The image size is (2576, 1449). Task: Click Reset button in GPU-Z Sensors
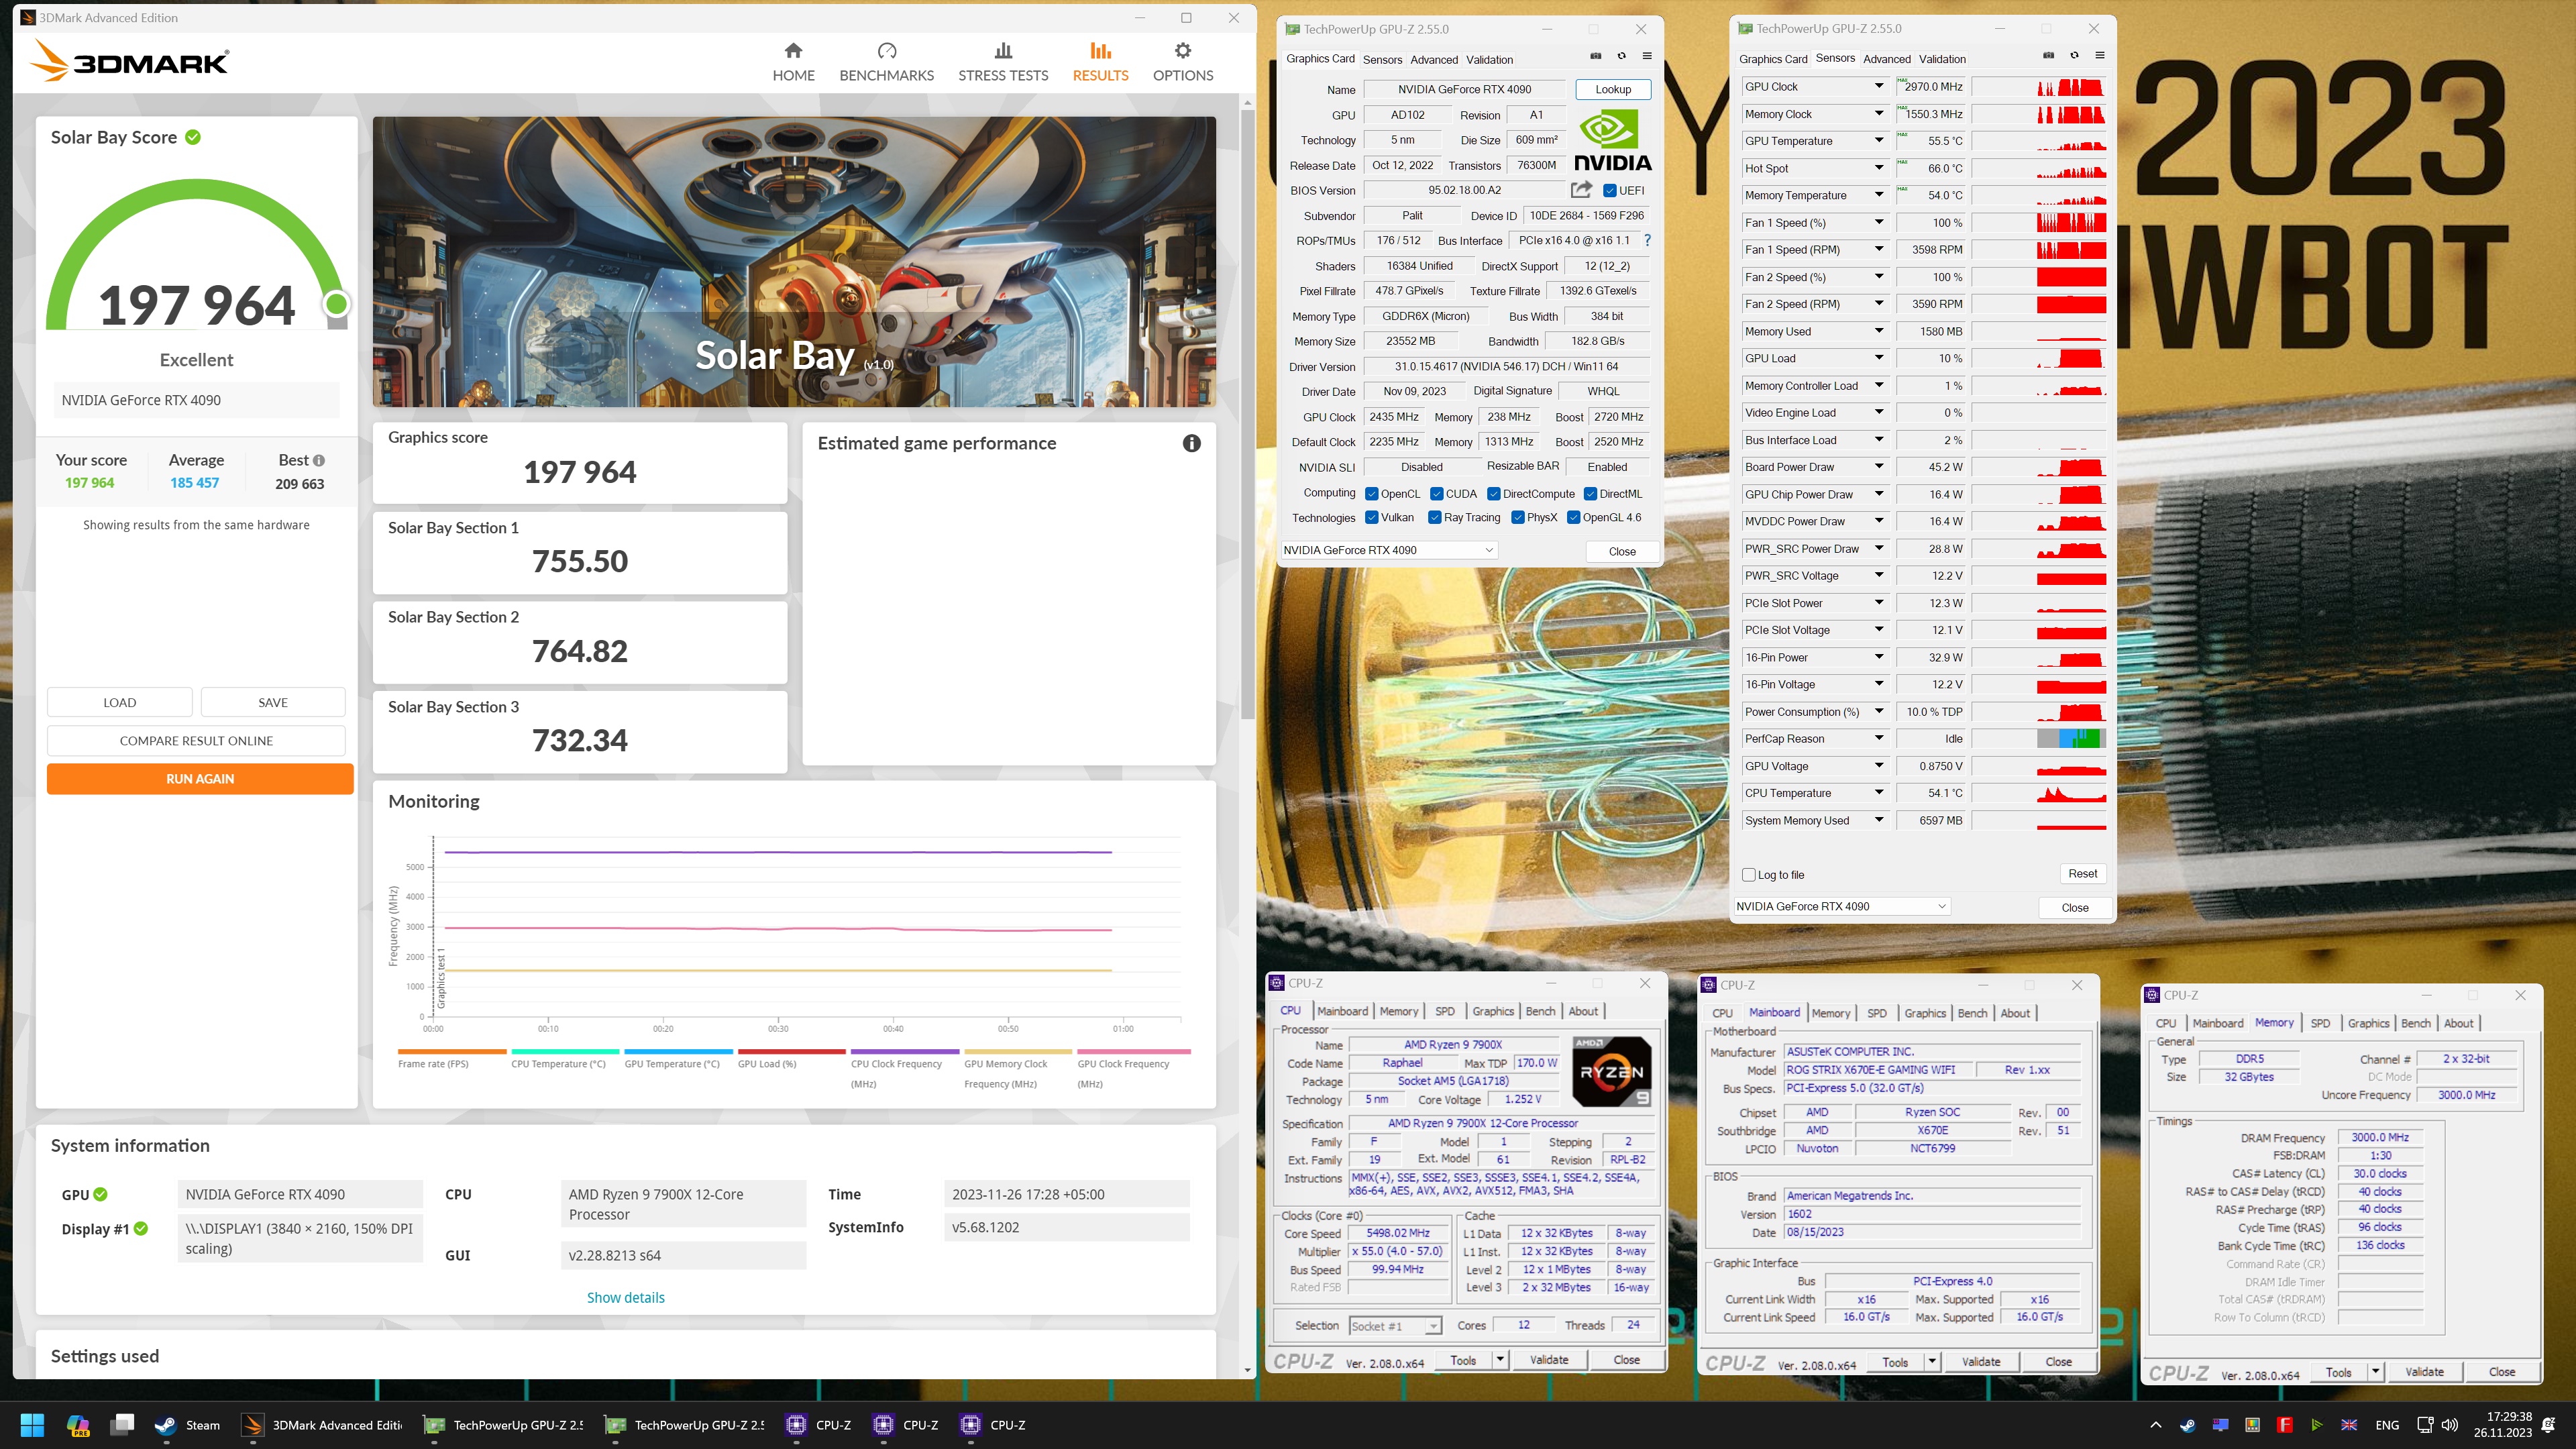(x=2083, y=874)
